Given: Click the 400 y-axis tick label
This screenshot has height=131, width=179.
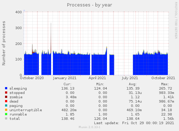Looking at the screenshot, I should click(x=19, y=12).
